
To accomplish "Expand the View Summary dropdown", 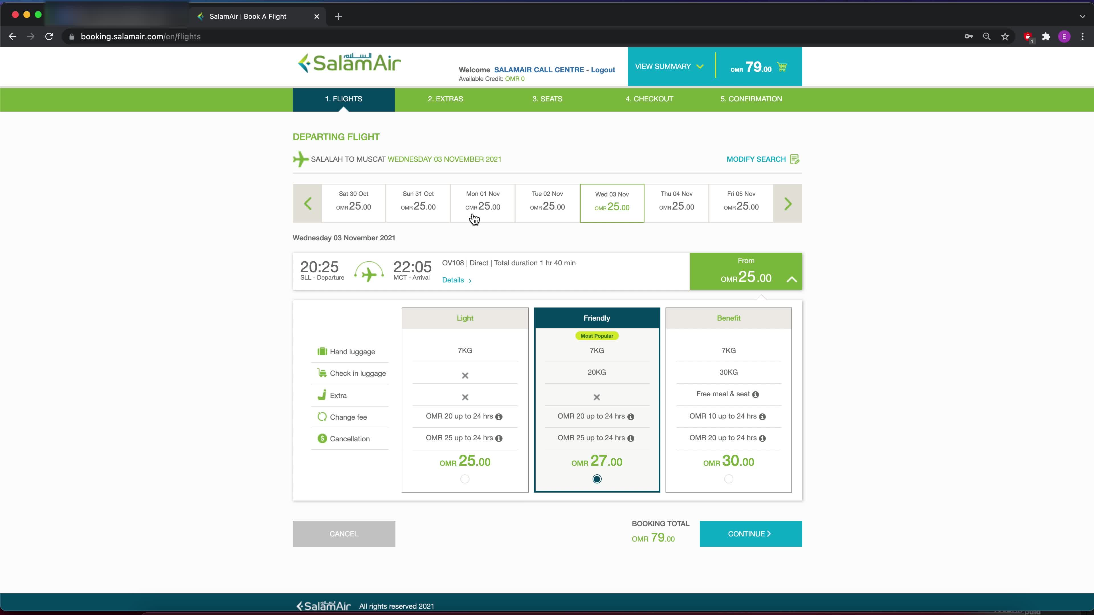I will click(669, 67).
